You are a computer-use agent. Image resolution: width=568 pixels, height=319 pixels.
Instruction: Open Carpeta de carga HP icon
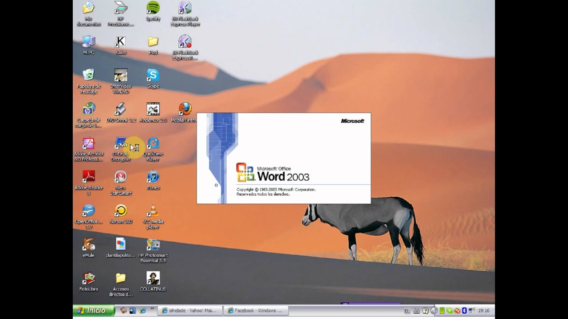[x=89, y=115]
